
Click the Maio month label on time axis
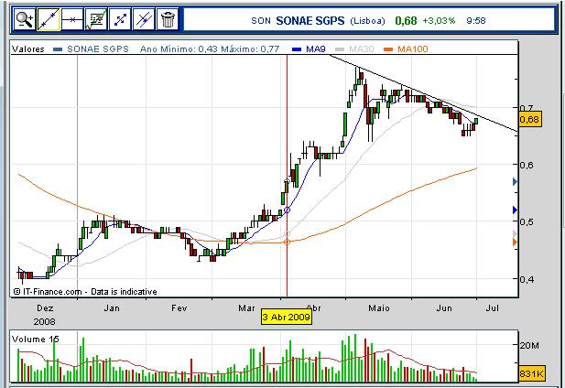[379, 308]
